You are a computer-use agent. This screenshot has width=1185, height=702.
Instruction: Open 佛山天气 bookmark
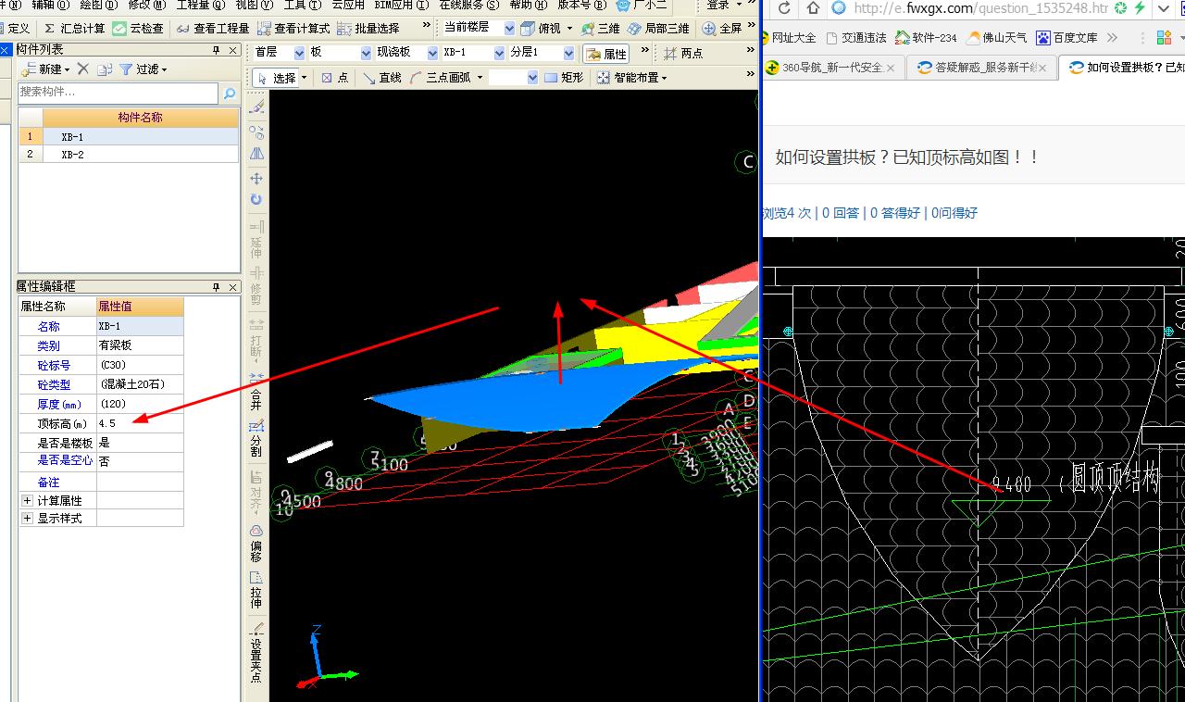click(998, 38)
